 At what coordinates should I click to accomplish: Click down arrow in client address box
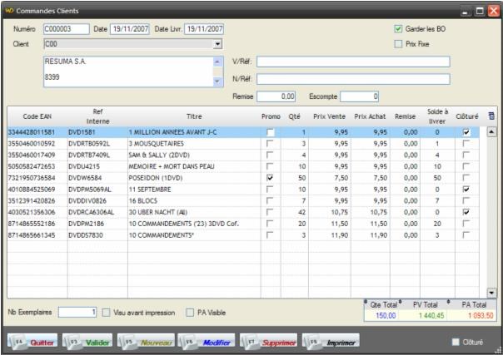point(217,81)
